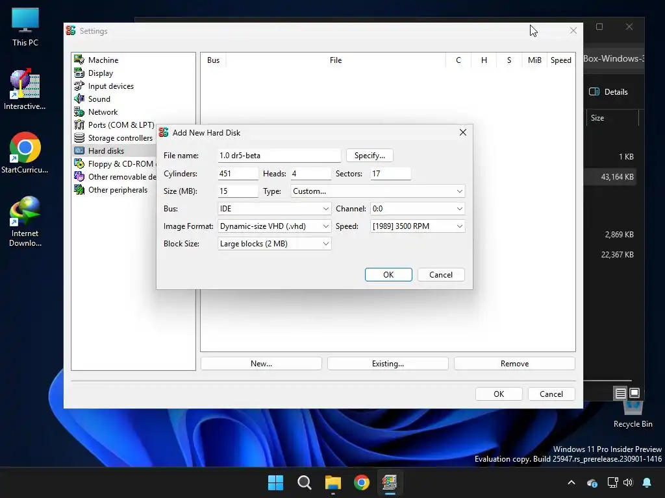Open the Image Format dropdown
Screen dimensions: 665x498
pyautogui.click(x=275, y=226)
